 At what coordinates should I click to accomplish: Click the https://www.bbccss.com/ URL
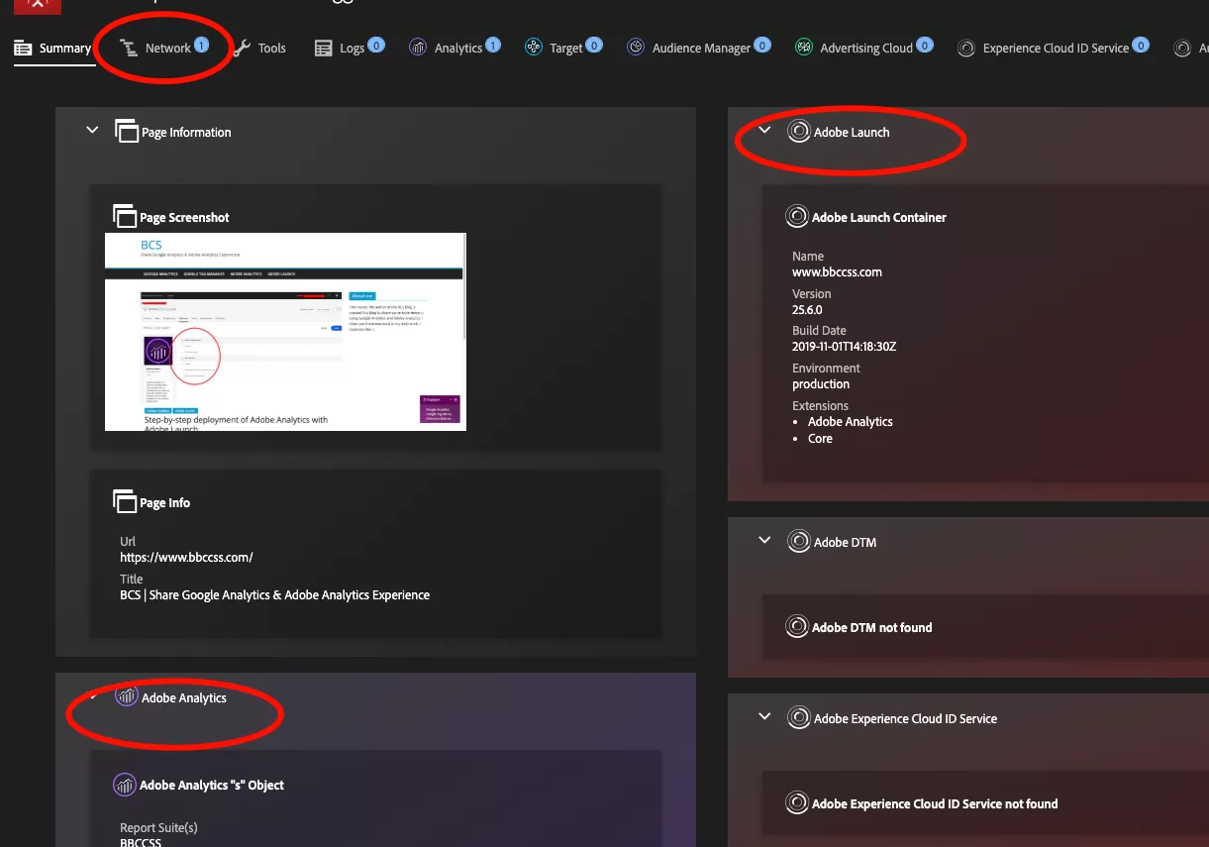click(x=186, y=558)
